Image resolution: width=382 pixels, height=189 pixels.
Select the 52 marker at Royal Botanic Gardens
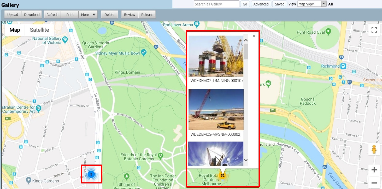tap(222, 175)
